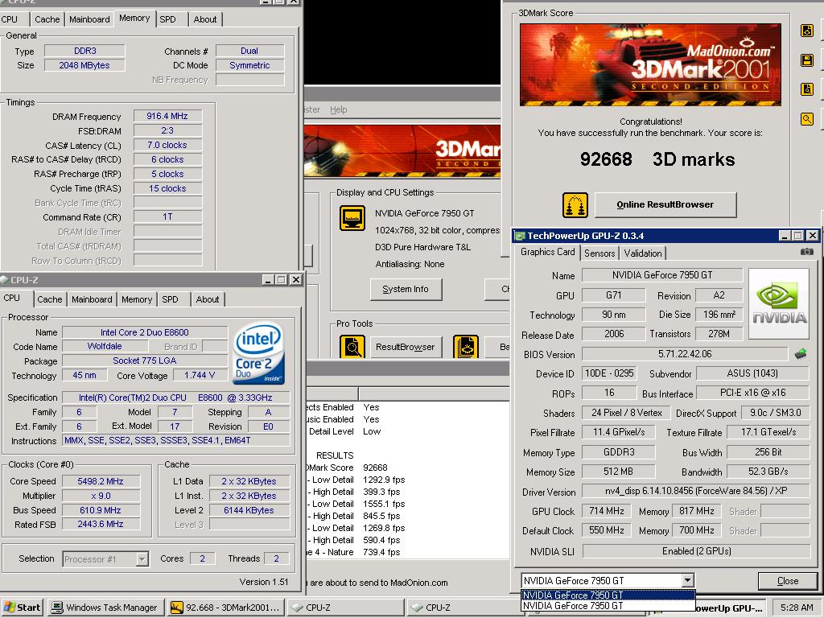
Task: Click the Memory Type field GDDR3
Action: [x=619, y=452]
